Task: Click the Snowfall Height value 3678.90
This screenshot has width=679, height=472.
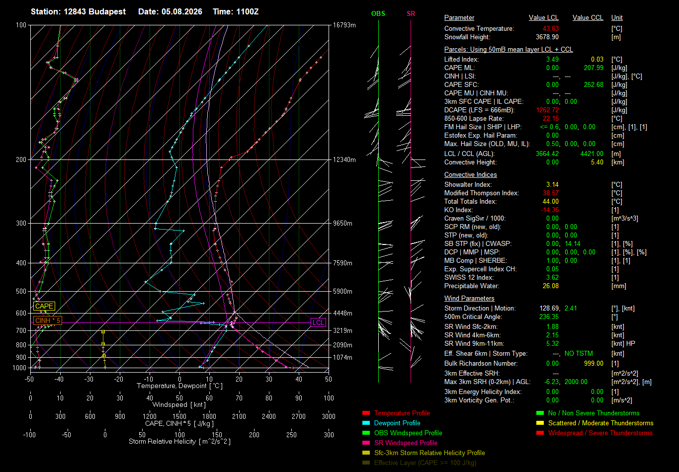Action: click(x=547, y=37)
